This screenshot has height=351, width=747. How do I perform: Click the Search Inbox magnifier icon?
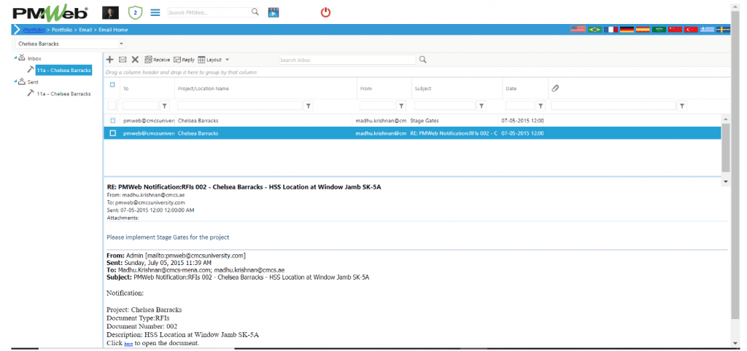(x=422, y=60)
